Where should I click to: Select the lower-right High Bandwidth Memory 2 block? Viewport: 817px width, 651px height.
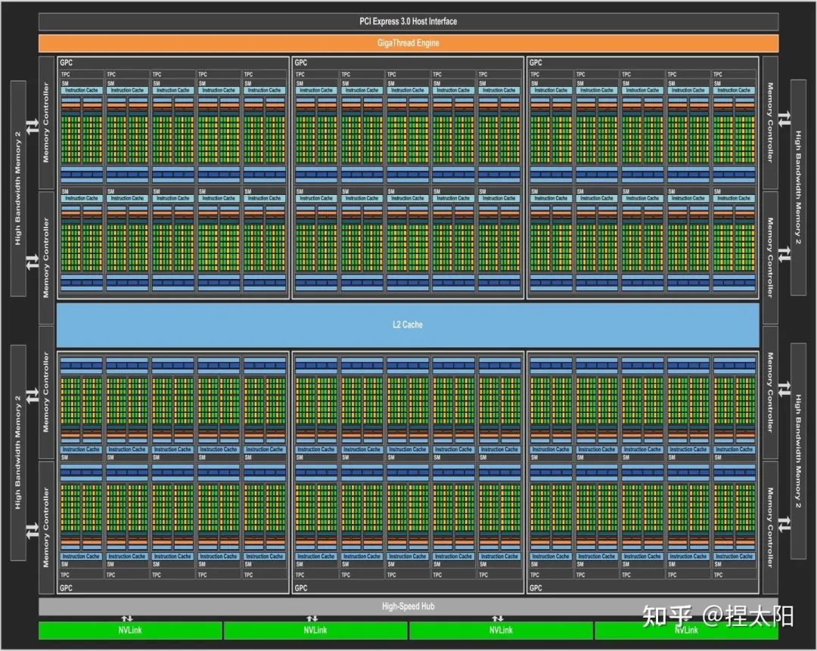[x=798, y=451]
